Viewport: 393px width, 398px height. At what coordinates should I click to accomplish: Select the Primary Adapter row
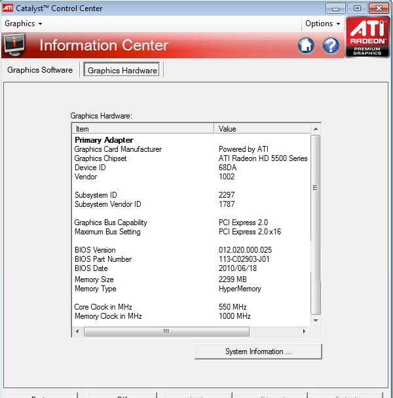tap(191, 140)
